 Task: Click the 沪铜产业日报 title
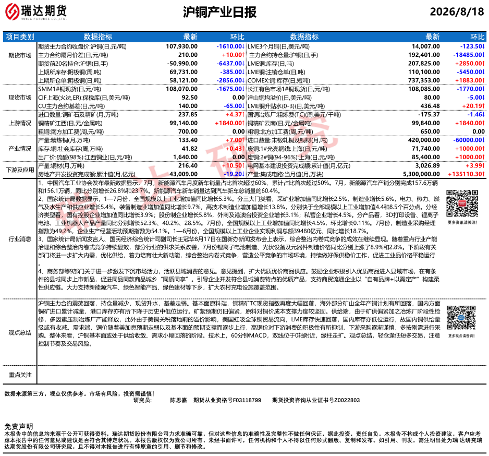[x=219, y=12]
